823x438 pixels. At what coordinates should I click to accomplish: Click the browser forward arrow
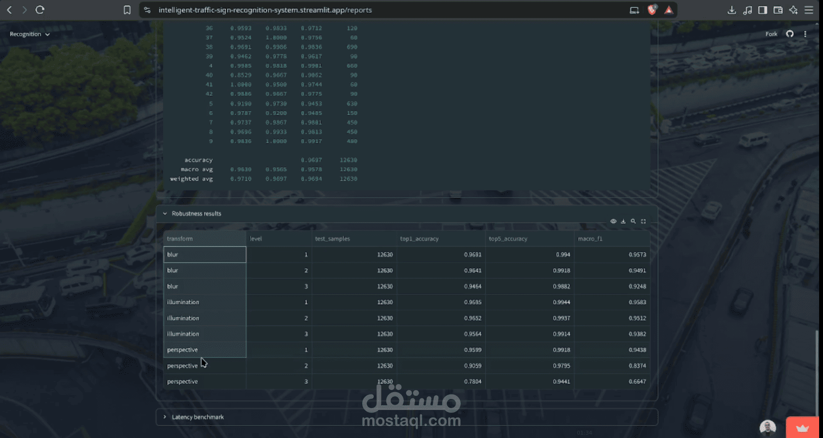pos(24,10)
